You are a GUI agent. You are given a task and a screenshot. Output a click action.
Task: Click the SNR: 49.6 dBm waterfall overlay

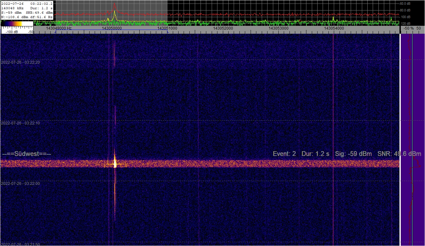399,154
